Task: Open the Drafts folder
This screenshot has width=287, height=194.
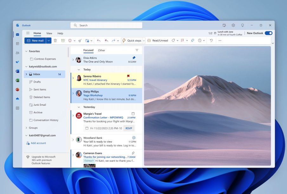Action: pyautogui.click(x=37, y=82)
